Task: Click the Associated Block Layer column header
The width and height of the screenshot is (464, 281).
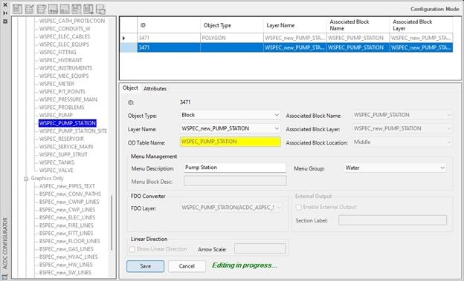Action: click(x=421, y=25)
